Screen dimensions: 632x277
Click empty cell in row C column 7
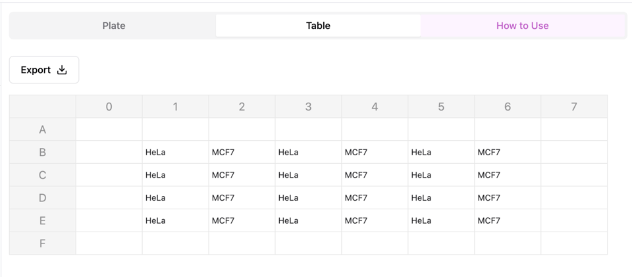pyautogui.click(x=573, y=175)
